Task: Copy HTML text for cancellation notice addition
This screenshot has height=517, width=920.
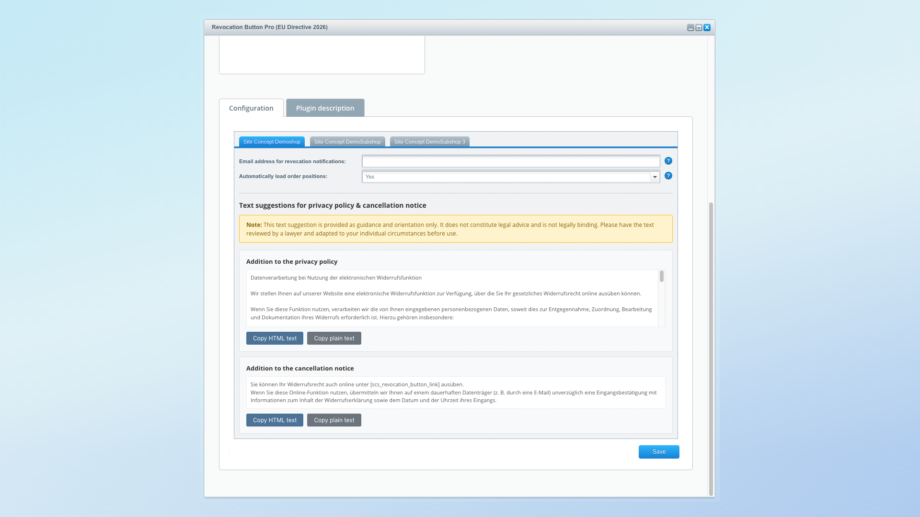Action: click(275, 420)
